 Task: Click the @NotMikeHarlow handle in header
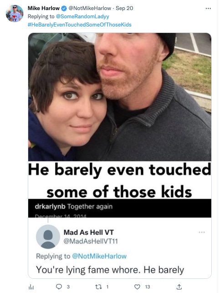pos(90,8)
